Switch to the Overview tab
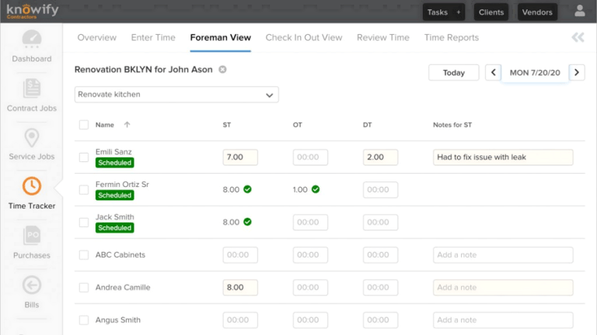This screenshot has height=335, width=597. tap(96, 37)
